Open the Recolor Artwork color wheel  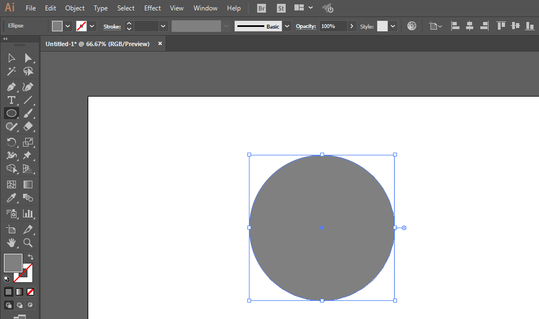coord(411,26)
